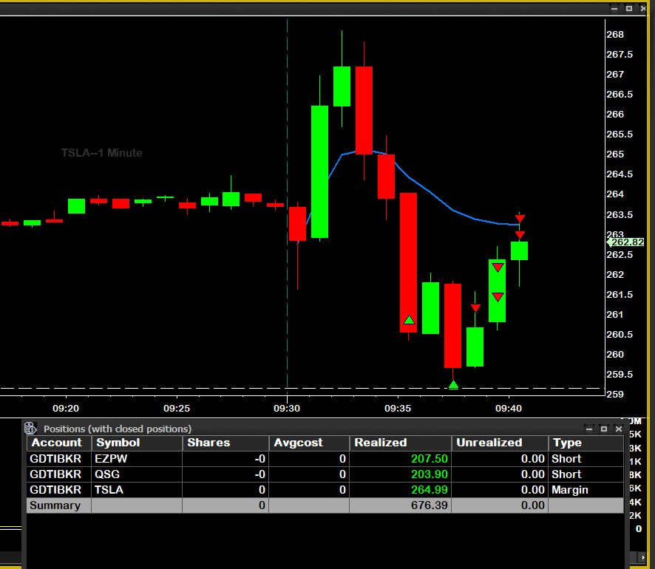This screenshot has height=569, width=655.
Task: Click the 265 price axis label
Action: 615,154
